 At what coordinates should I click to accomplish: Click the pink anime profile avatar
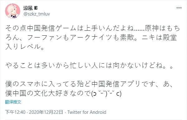pyautogui.click(x=12, y=11)
